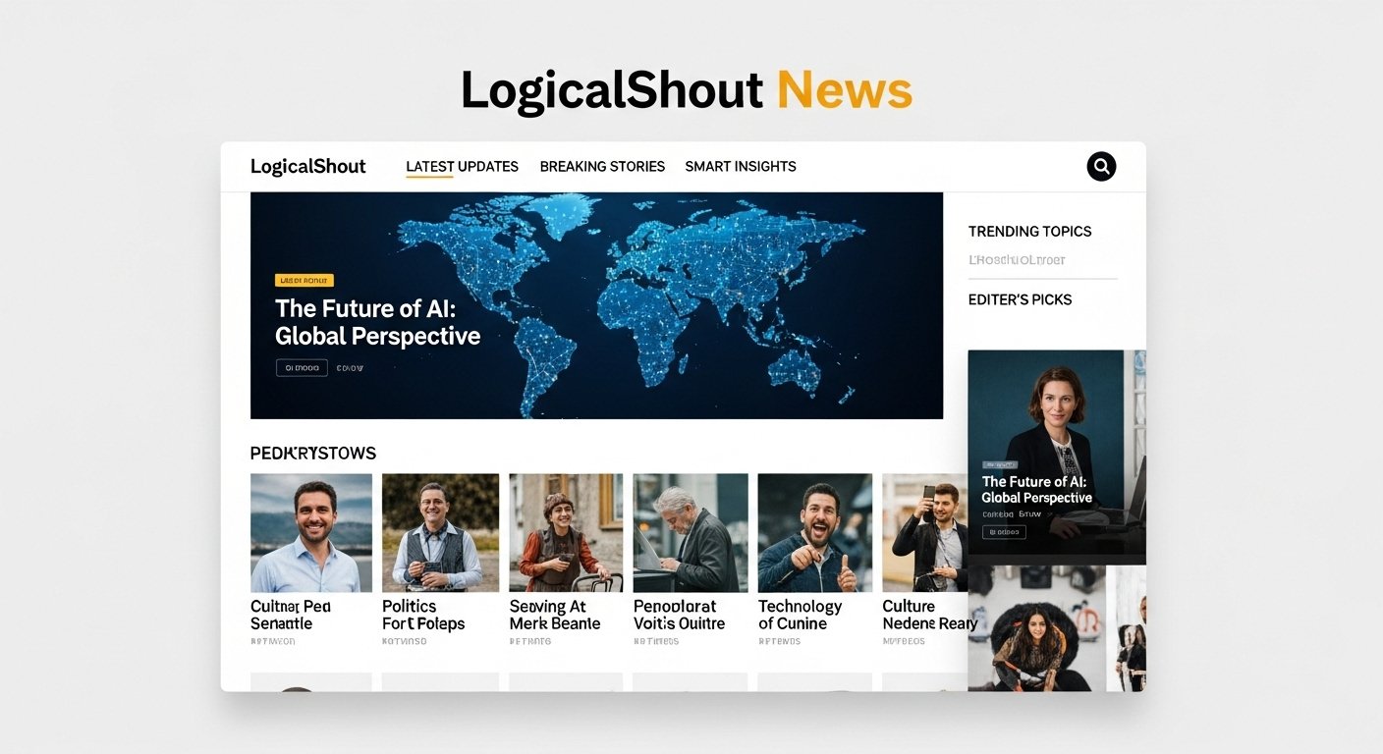Switch to the Latest Updates tab
1383x754 pixels.
tap(462, 166)
